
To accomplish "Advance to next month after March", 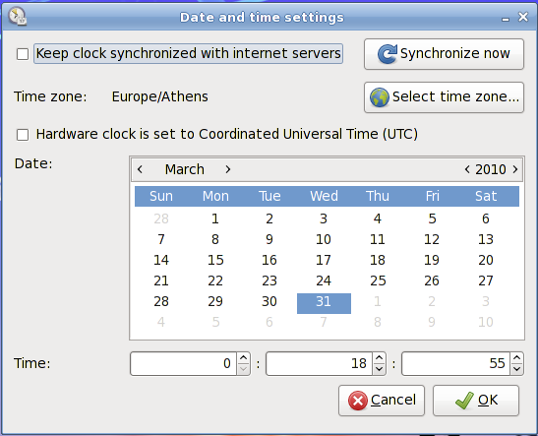I will point(228,169).
